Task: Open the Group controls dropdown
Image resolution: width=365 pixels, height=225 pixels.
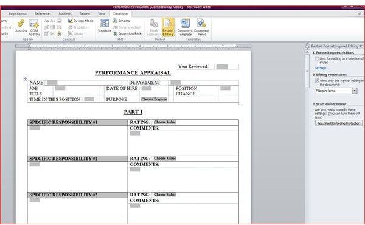Action: tap(77, 33)
